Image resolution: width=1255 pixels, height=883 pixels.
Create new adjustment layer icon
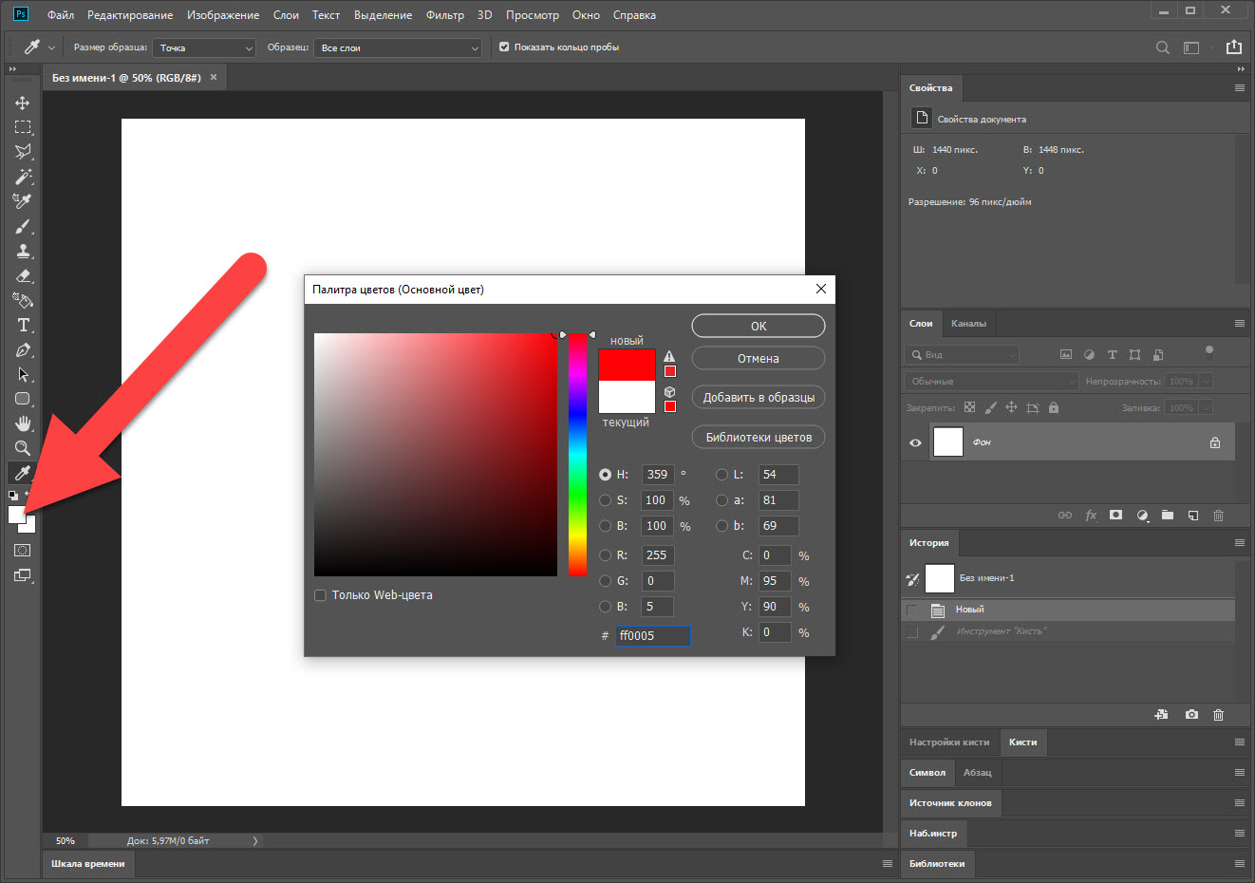(x=1142, y=515)
